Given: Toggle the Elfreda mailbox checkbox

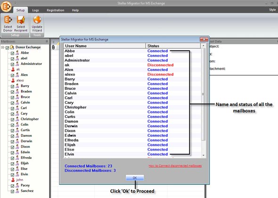Looking at the screenshot, I should (12, 158).
